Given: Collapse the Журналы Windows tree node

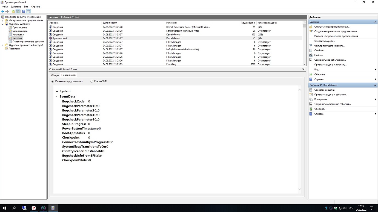Looking at the screenshot, I should (x=3, y=24).
